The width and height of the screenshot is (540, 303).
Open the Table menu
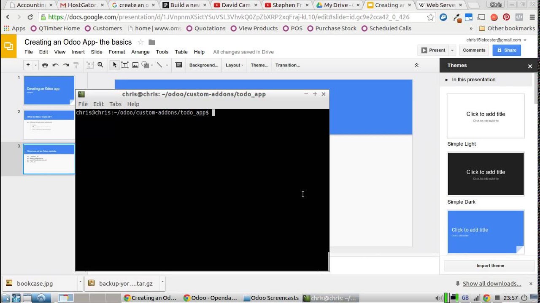pos(181,52)
